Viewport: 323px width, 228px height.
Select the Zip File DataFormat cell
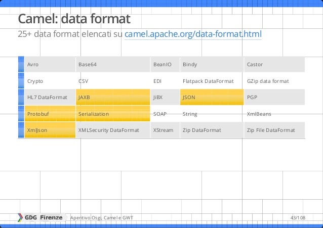[274, 130]
